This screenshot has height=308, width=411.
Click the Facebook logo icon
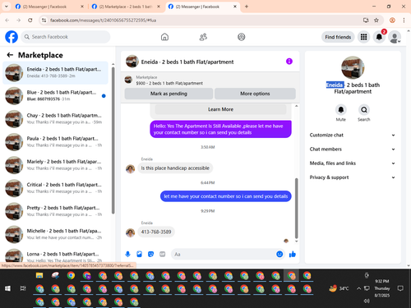(12, 37)
